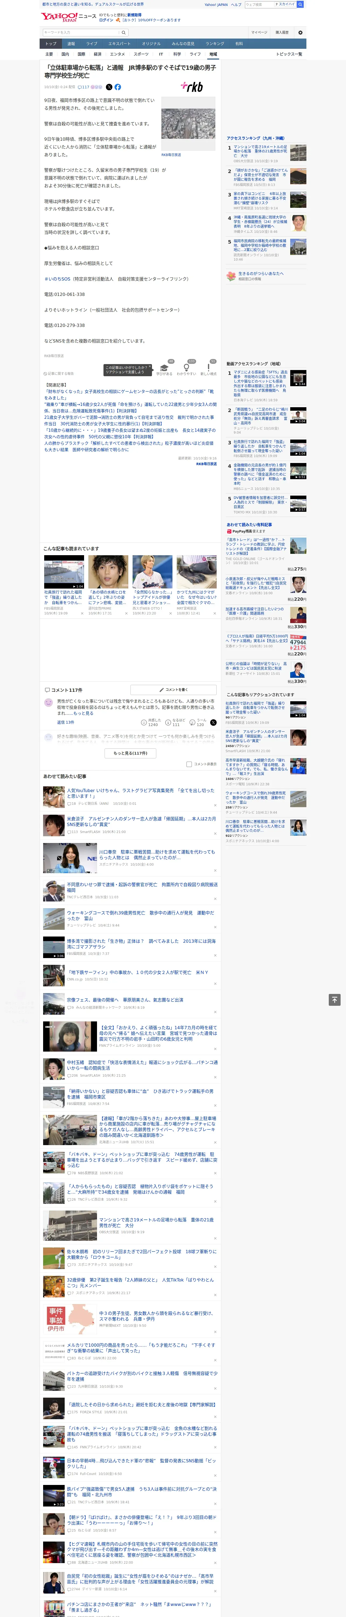
Task: Click the わかりやすい lightbulb reaction
Action: tap(186, 367)
